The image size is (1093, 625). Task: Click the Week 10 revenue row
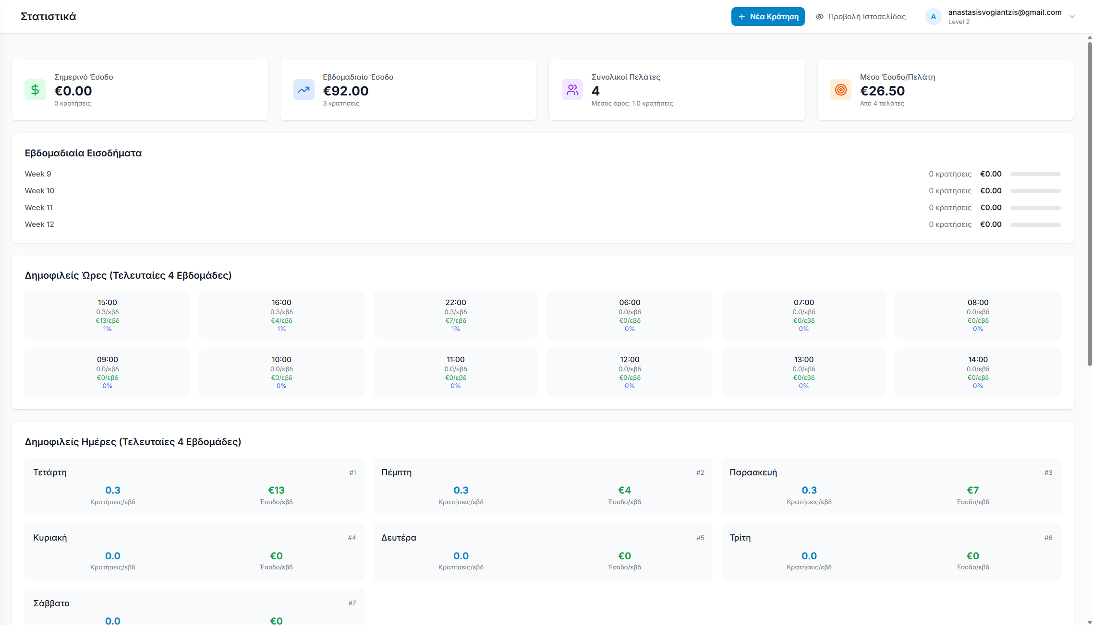(x=543, y=191)
